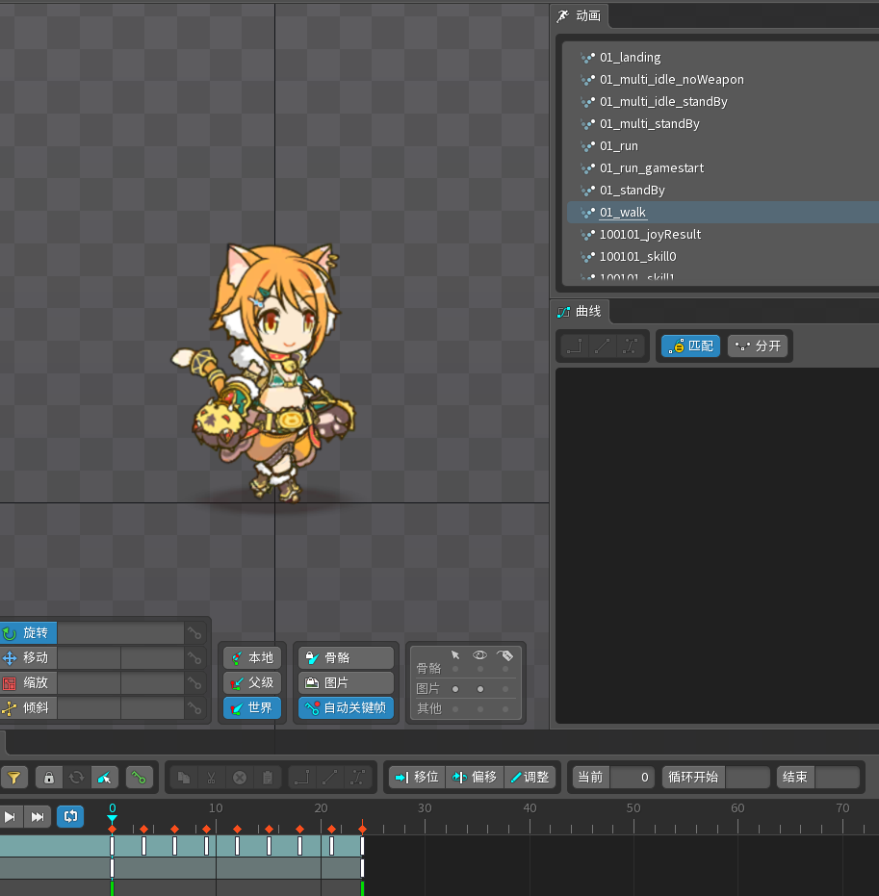Click the play-step forward button

(11, 816)
